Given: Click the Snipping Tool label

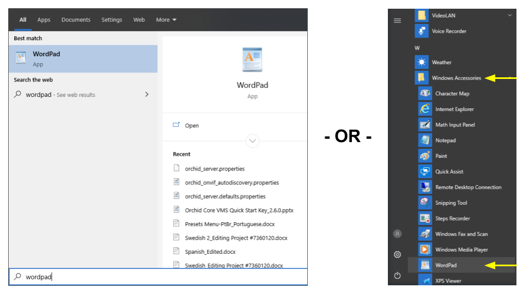Looking at the screenshot, I should click(x=451, y=203).
